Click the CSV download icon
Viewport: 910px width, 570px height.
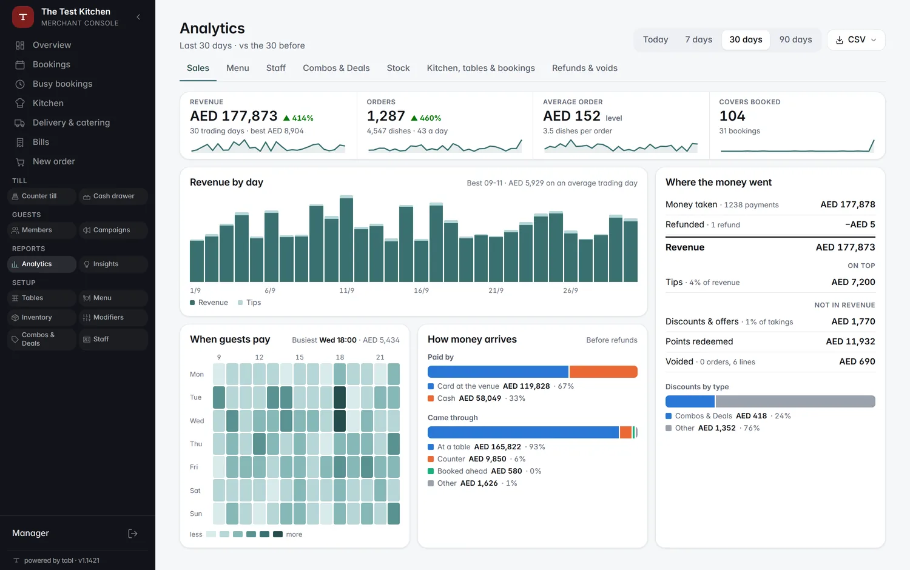click(x=840, y=40)
